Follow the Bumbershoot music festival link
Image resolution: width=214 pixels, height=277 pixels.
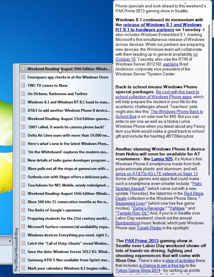[x=128, y=223]
